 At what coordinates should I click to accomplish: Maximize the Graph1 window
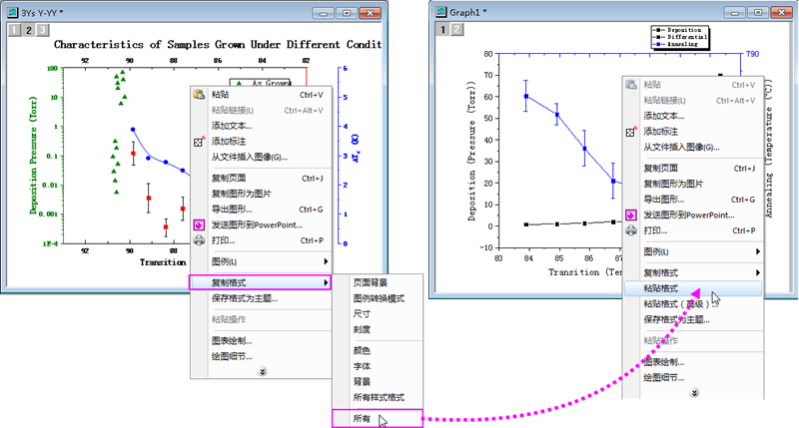pyautogui.click(x=758, y=12)
